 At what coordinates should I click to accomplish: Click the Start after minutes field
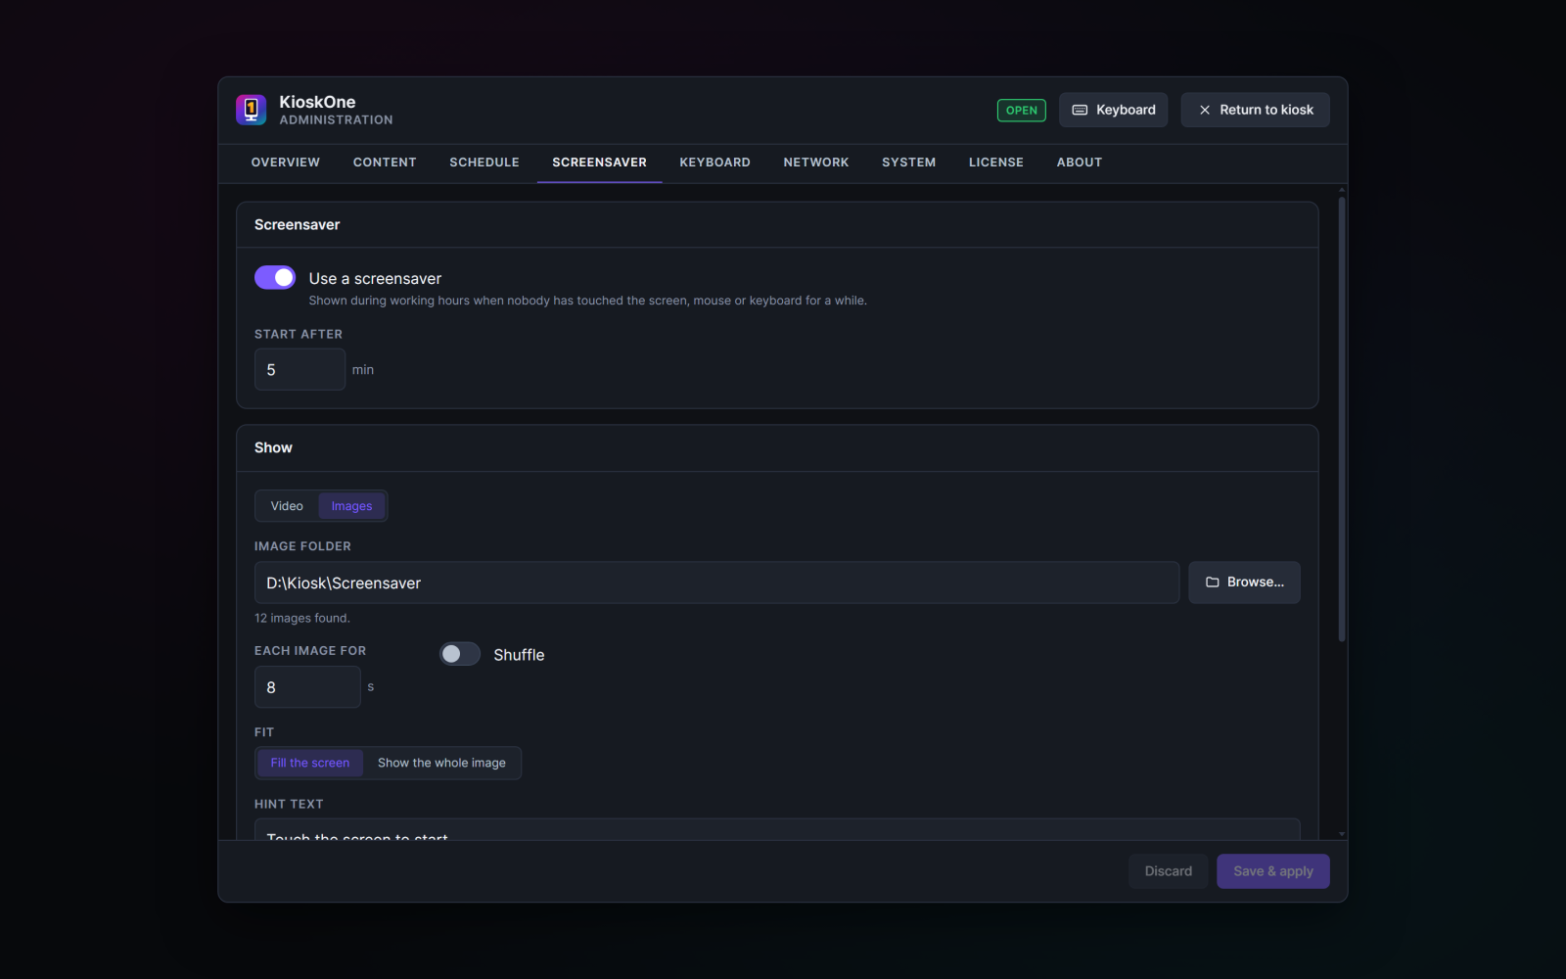coord(299,370)
